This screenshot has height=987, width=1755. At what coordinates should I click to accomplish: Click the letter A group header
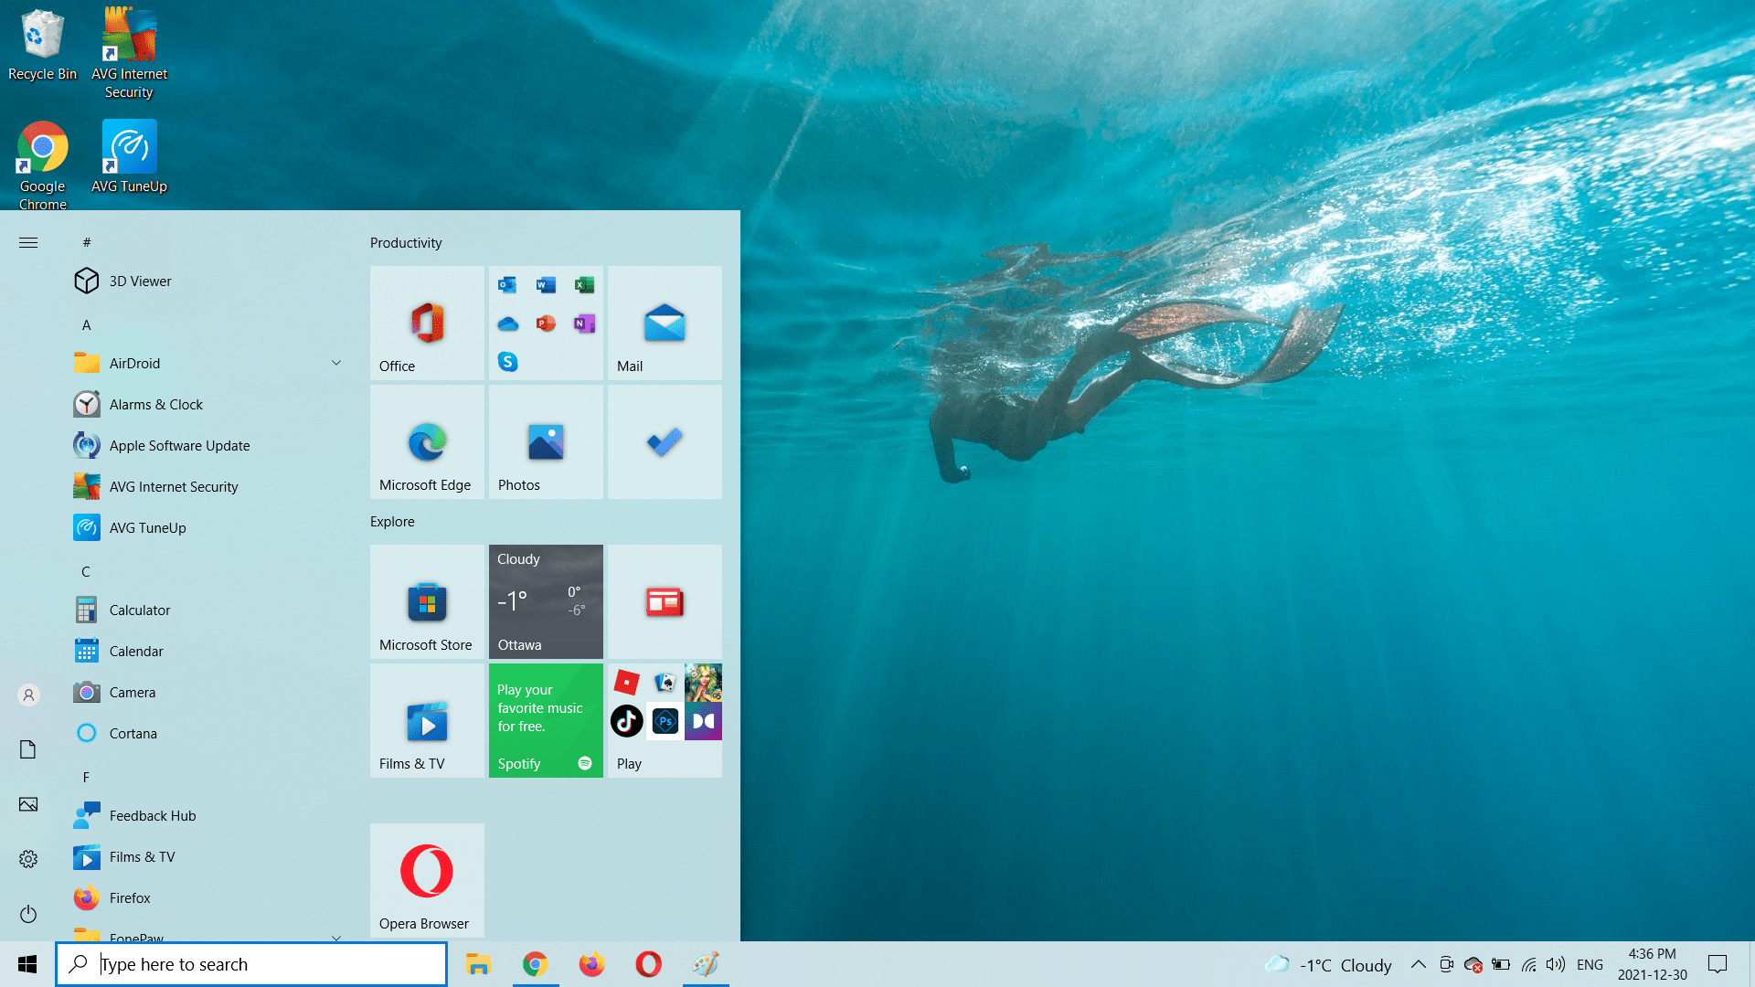coord(87,324)
